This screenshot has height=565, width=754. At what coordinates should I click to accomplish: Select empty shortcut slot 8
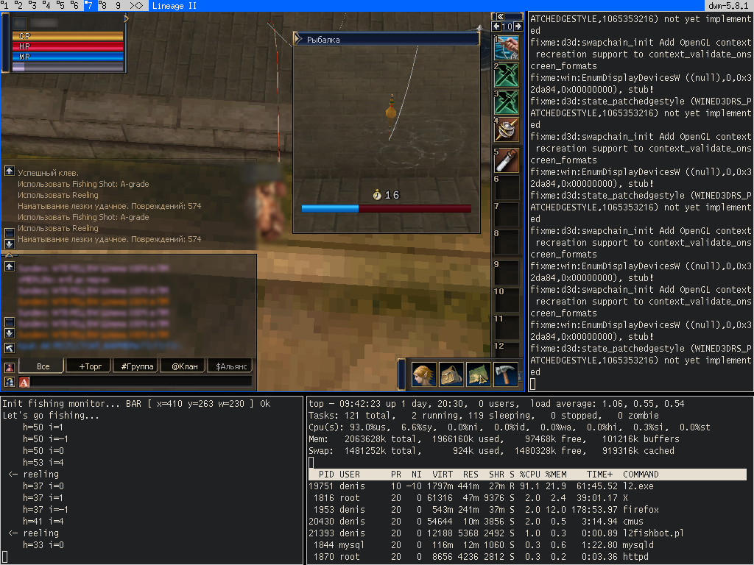[507, 242]
